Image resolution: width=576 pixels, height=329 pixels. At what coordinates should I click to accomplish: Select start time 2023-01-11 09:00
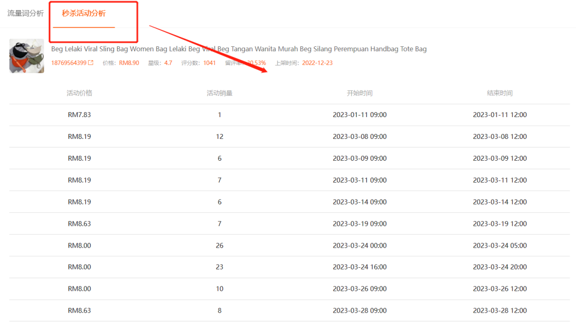[359, 115]
